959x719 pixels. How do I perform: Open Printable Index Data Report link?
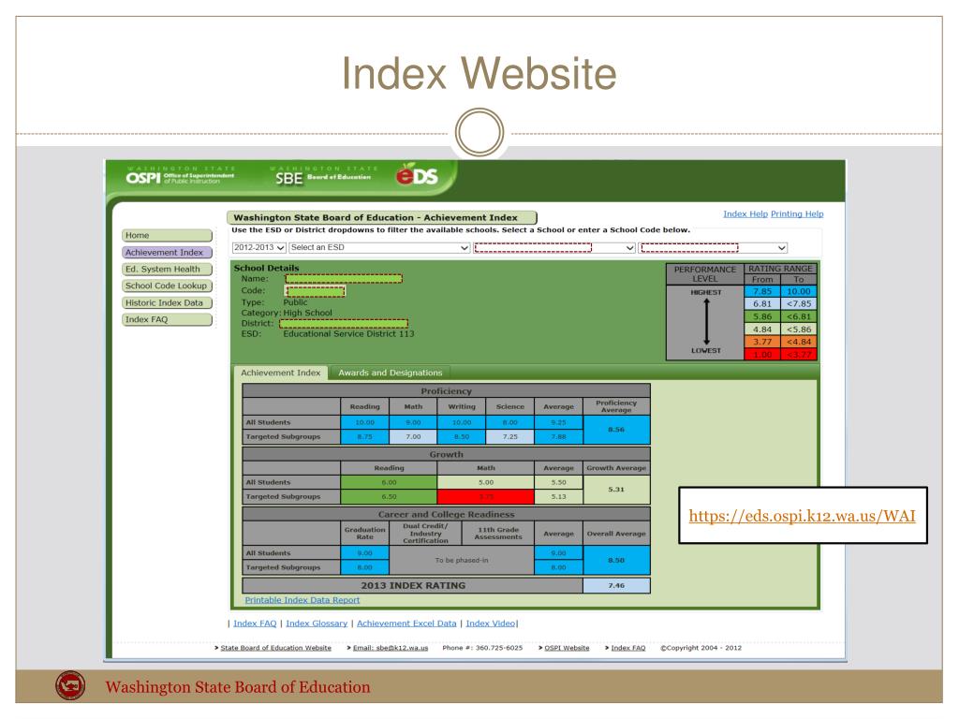point(302,600)
